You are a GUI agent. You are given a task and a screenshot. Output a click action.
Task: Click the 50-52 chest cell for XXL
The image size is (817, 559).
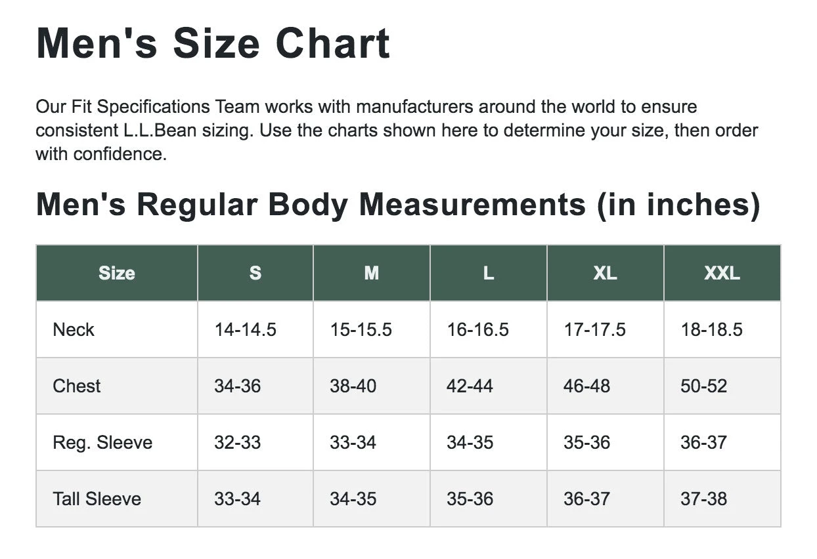pyautogui.click(x=703, y=386)
